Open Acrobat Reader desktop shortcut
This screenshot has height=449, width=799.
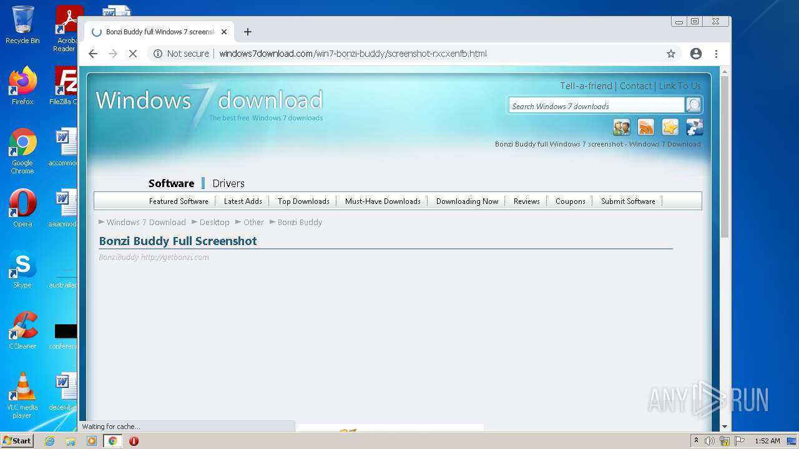[66, 28]
